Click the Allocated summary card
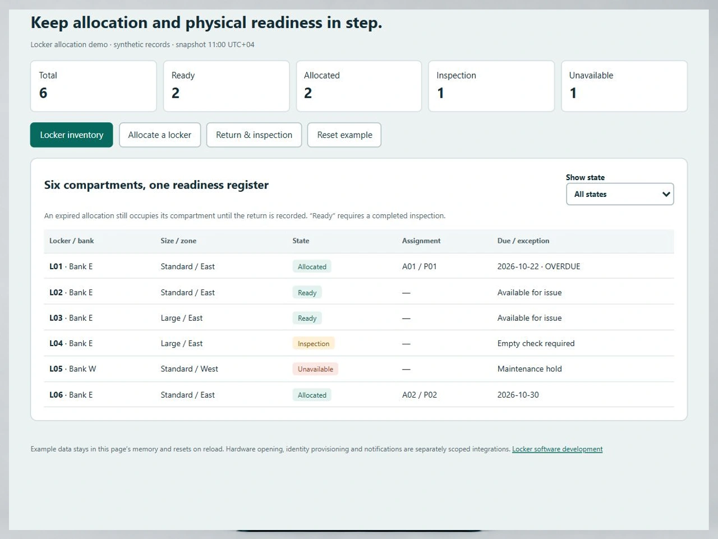Viewport: 718px width, 539px height. 358,86
